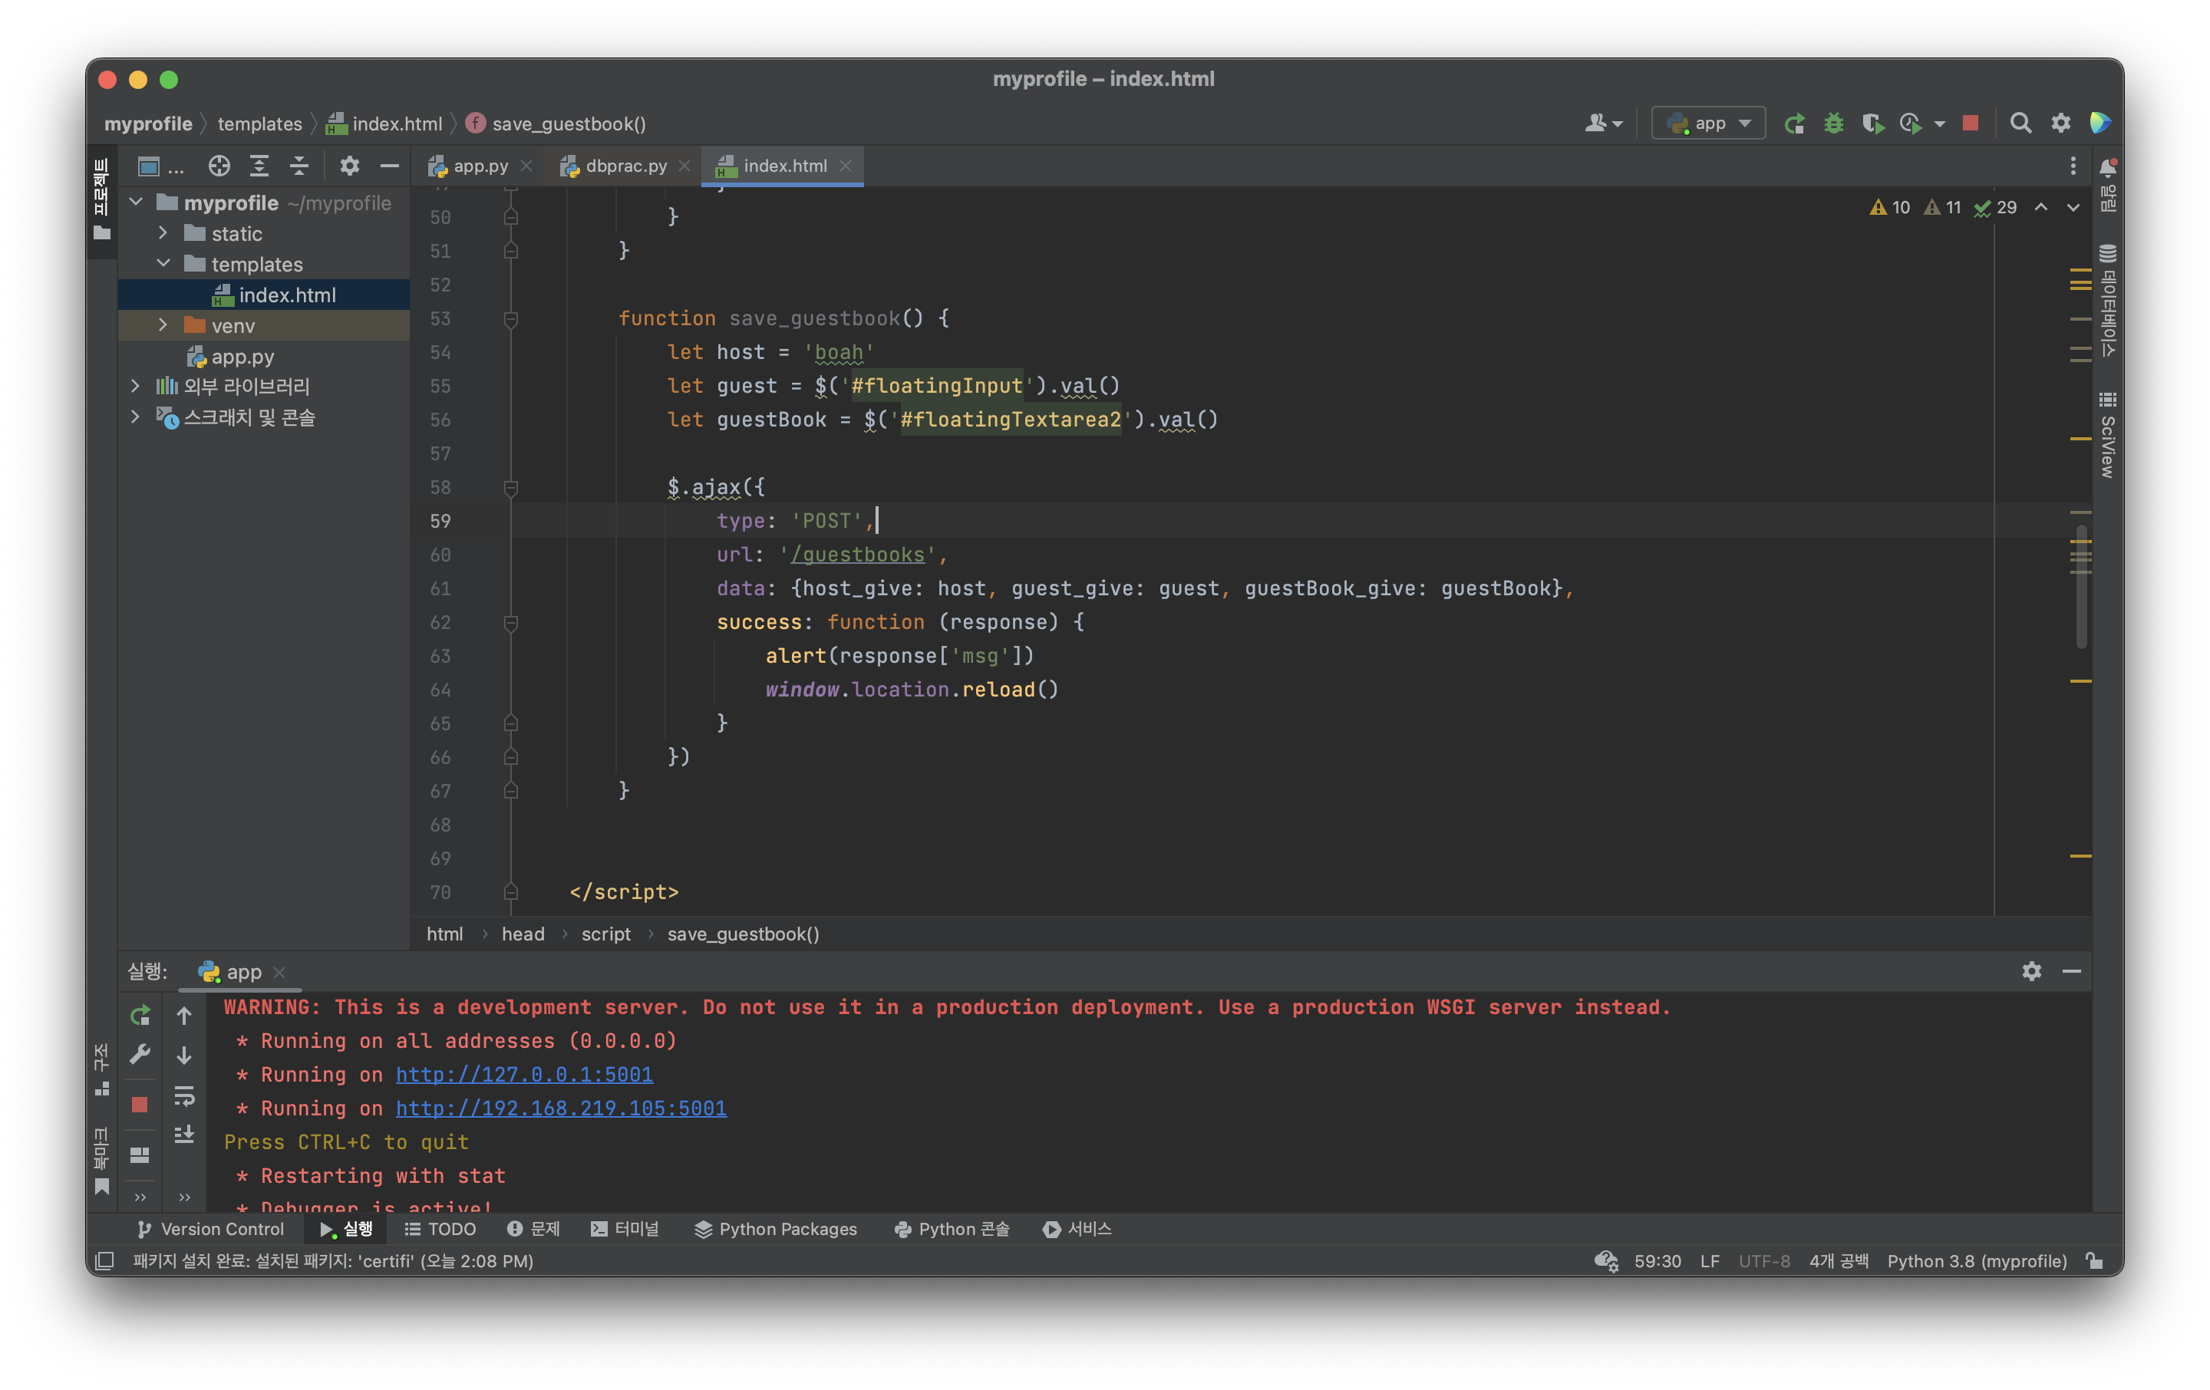This screenshot has height=1390, width=2210.
Task: Rerun the app with the top toolbar icon
Action: coord(1794,123)
